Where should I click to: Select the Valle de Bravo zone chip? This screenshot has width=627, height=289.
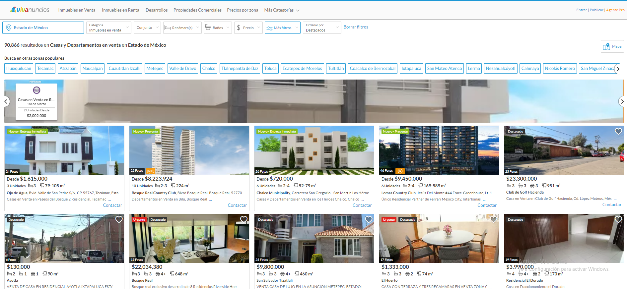[x=183, y=69]
